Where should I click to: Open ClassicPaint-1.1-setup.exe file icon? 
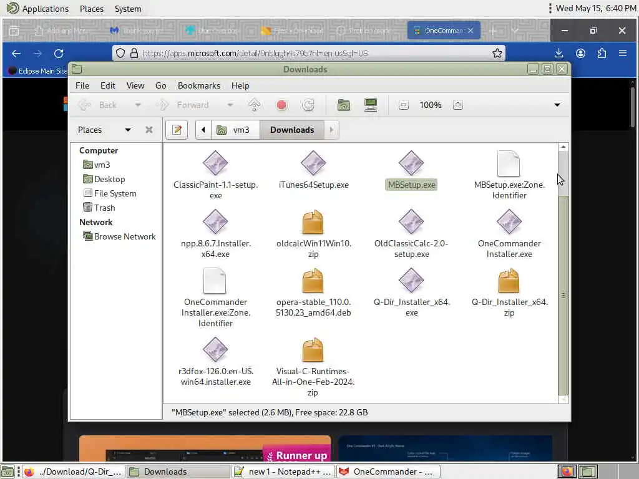(x=215, y=163)
